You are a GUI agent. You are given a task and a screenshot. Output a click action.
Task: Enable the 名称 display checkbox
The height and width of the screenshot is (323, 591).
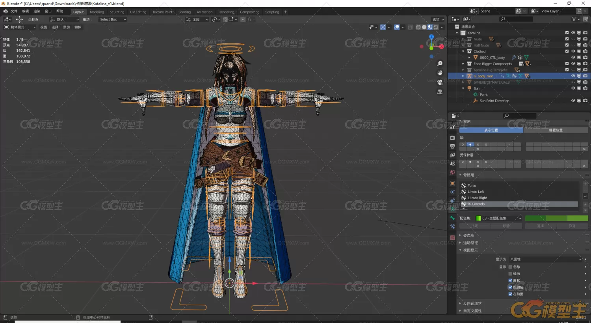pos(511,267)
